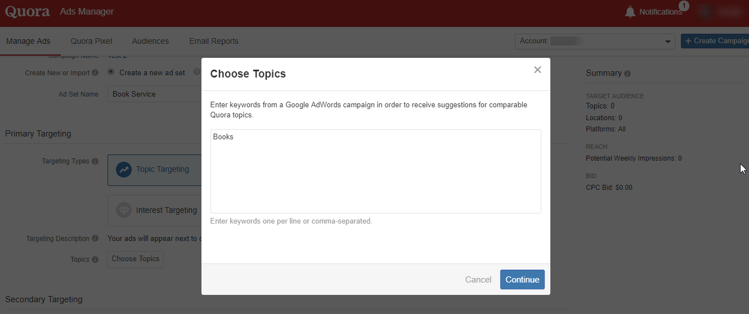This screenshot has width=749, height=314.
Task: Close the Choose Topics dialog with X
Action: 537,70
